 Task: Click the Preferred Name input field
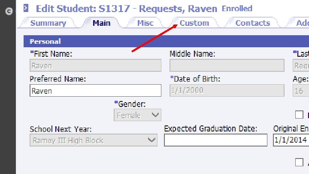pos(96,91)
